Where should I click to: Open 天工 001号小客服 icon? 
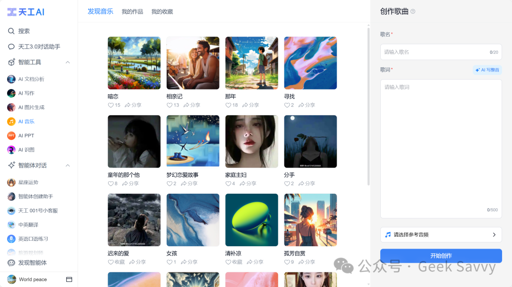(11, 211)
